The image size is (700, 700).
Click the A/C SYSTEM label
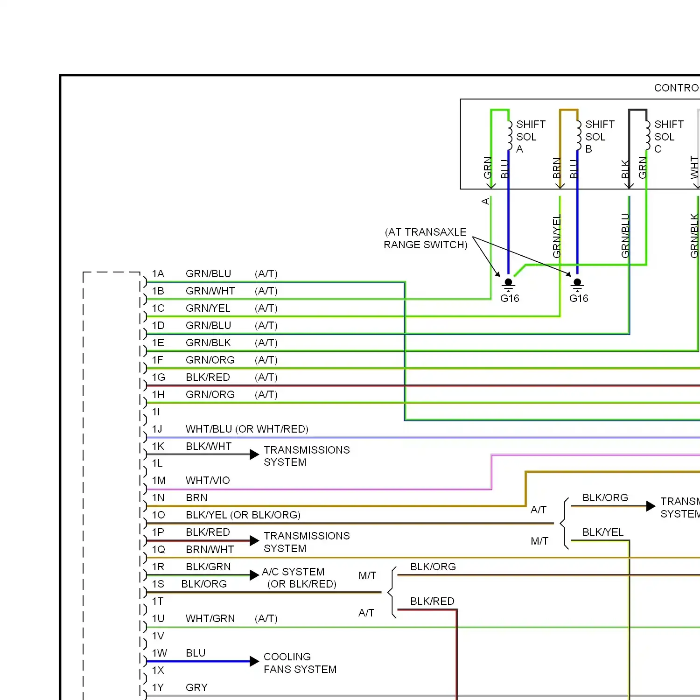[293, 572]
